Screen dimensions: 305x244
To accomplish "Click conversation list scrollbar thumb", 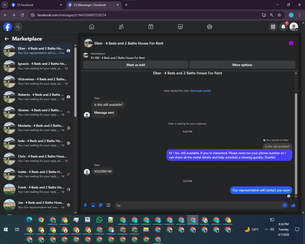I will pos(75,82).
